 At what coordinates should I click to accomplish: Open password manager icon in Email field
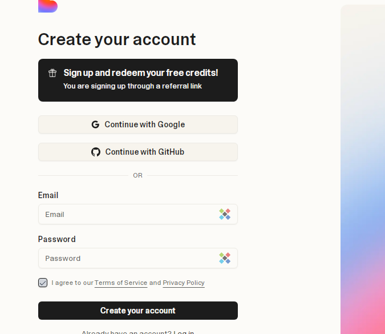pos(225,214)
